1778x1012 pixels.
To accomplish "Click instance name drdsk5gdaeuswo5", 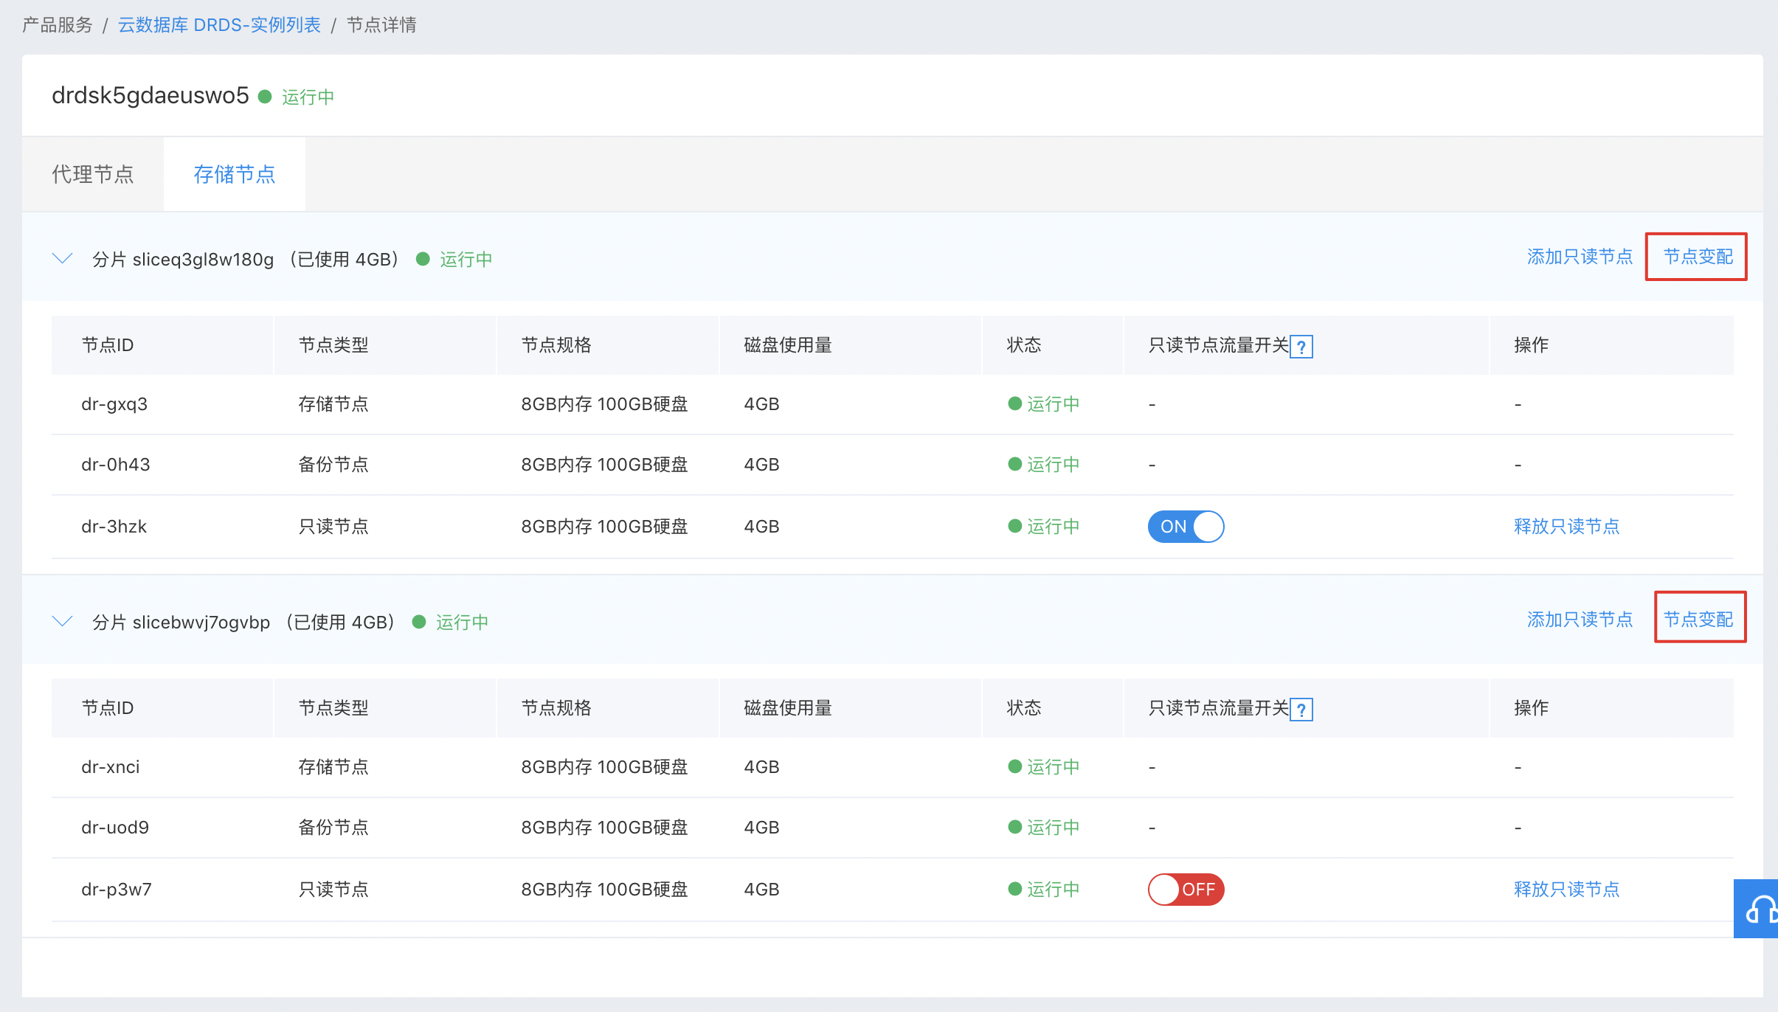I will (151, 96).
